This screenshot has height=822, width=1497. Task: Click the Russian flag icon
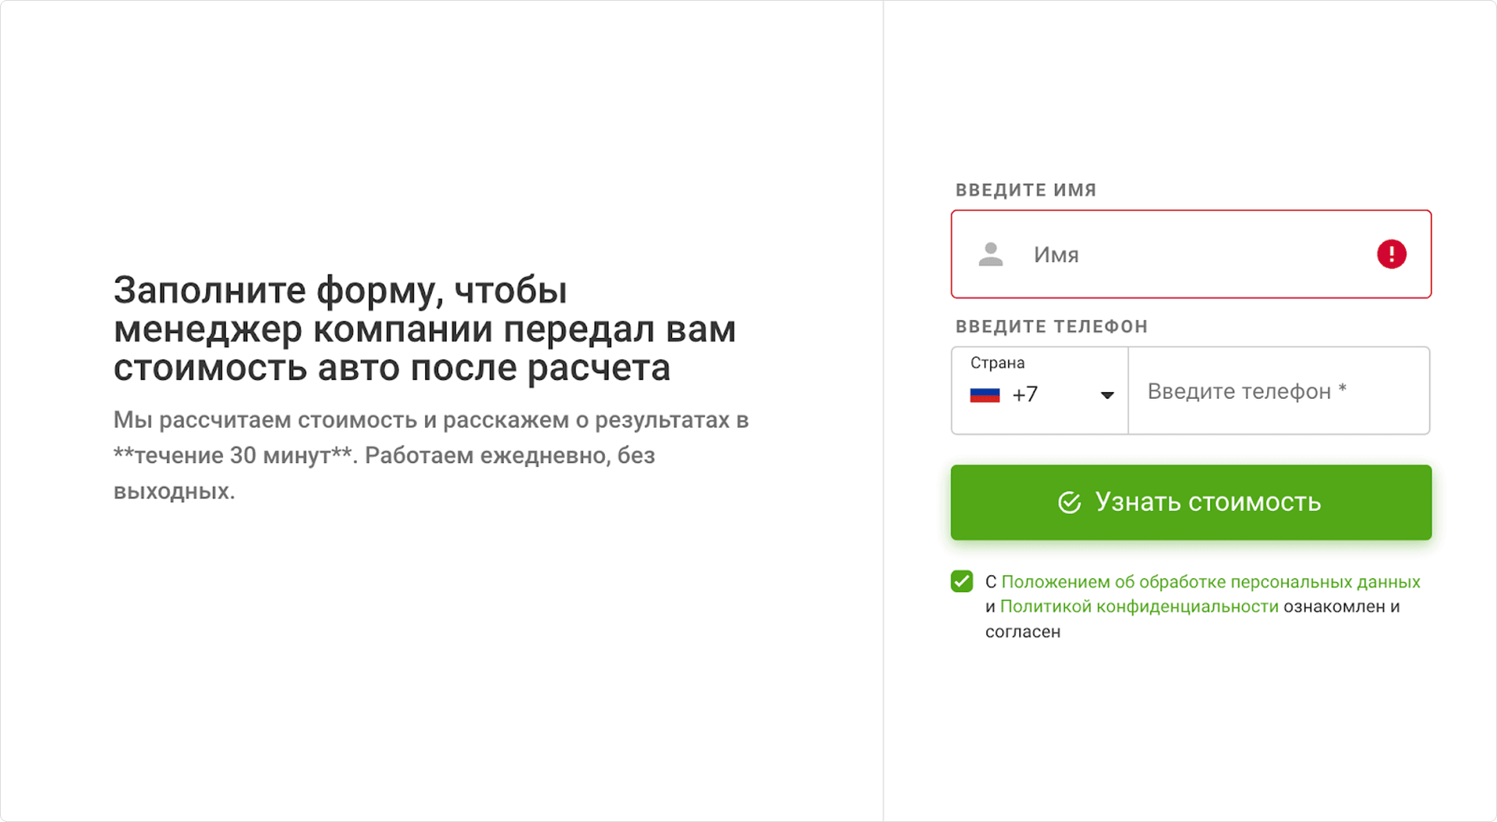tap(985, 395)
